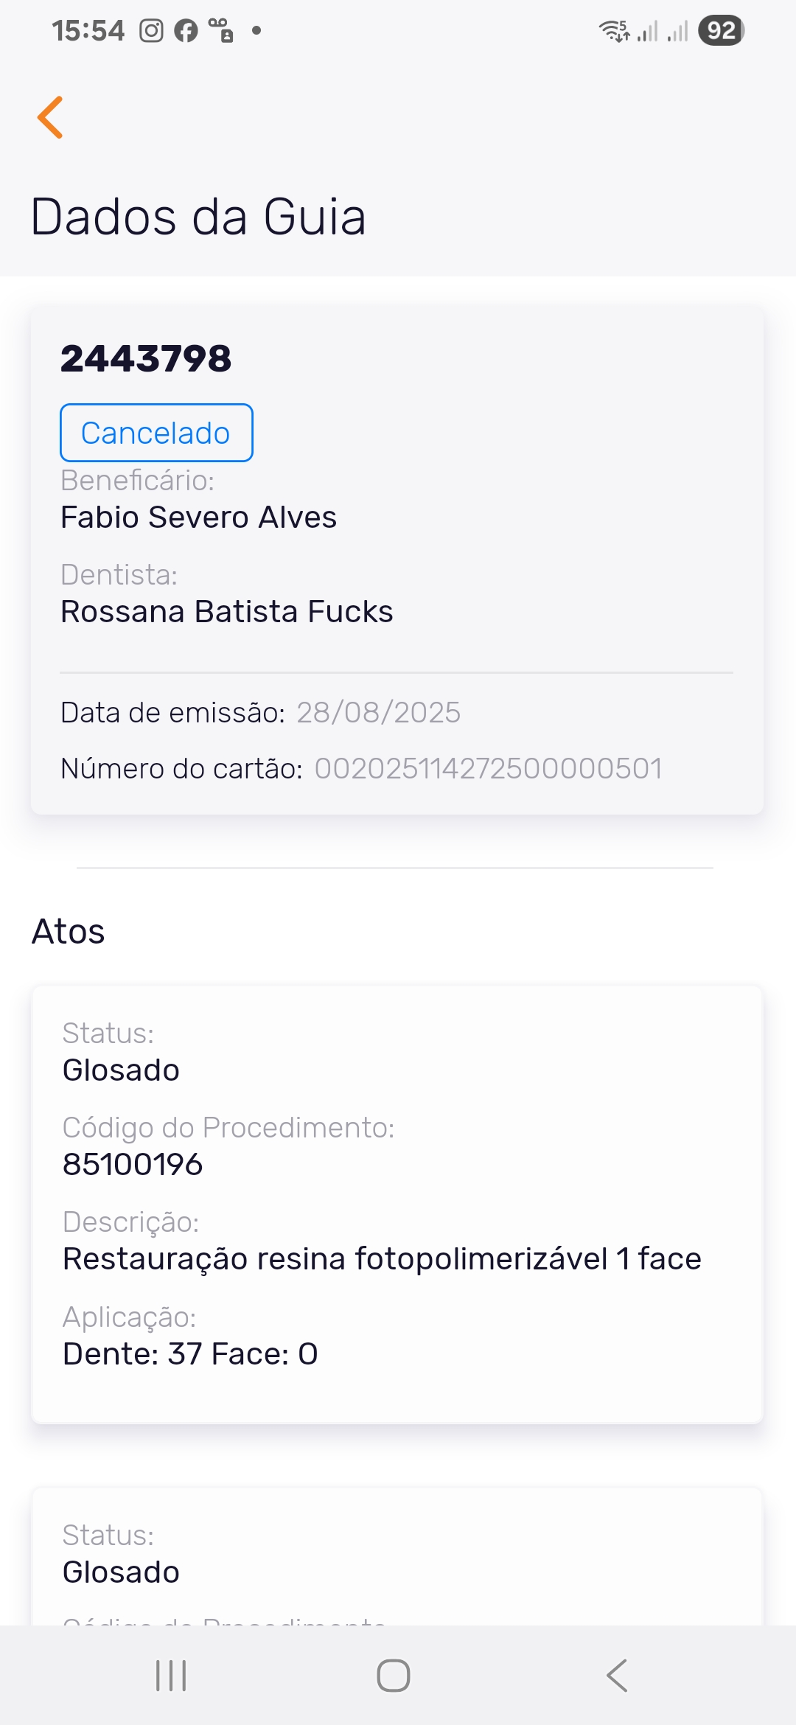The image size is (796, 1725).
Task: Tap the Facebook notification icon
Action: click(x=186, y=31)
